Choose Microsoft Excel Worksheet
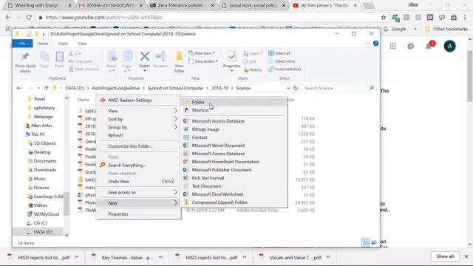Viewport: 473px width, 266px height. pos(234,194)
